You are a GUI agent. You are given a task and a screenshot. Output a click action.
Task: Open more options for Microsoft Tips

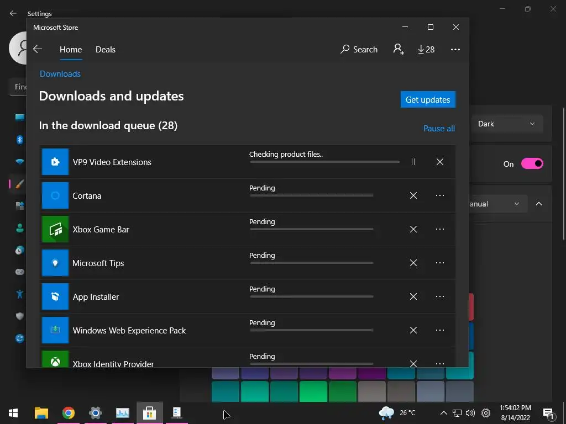[x=439, y=263]
